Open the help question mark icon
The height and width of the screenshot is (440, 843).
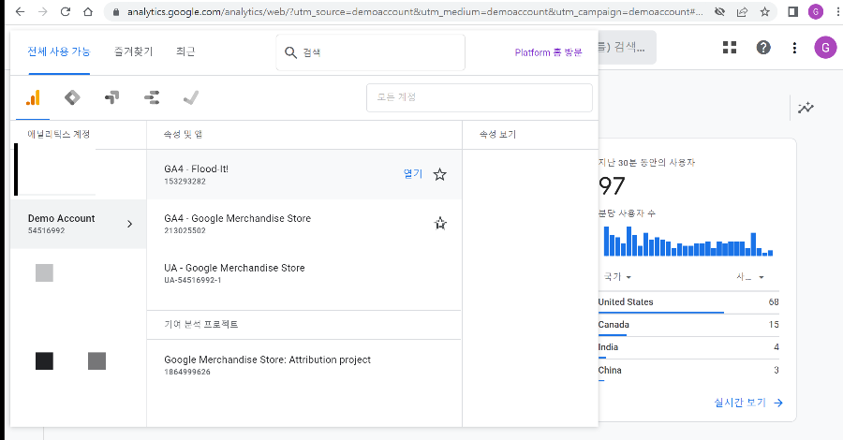point(763,48)
